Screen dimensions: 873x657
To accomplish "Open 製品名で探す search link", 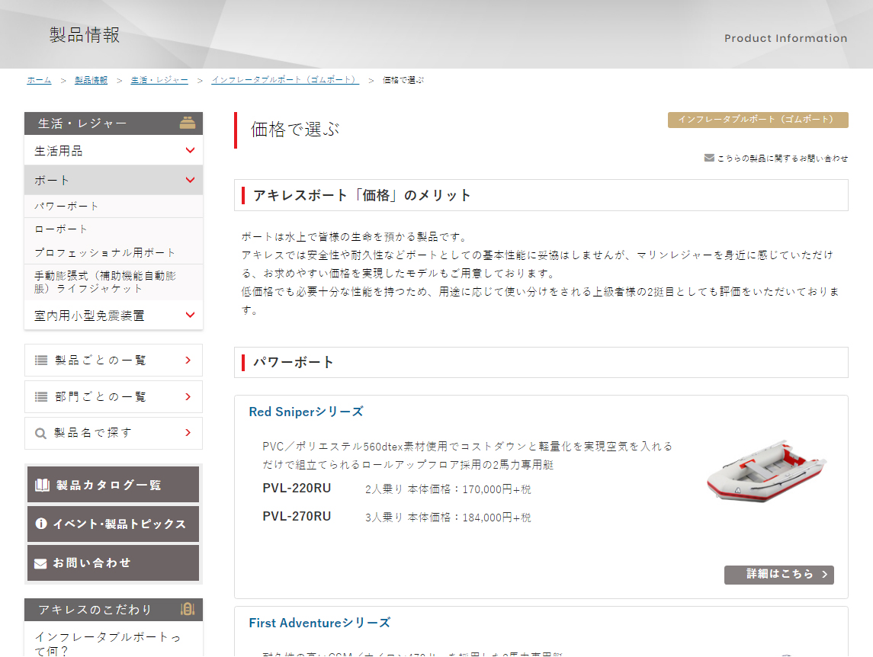I will pyautogui.click(x=114, y=433).
